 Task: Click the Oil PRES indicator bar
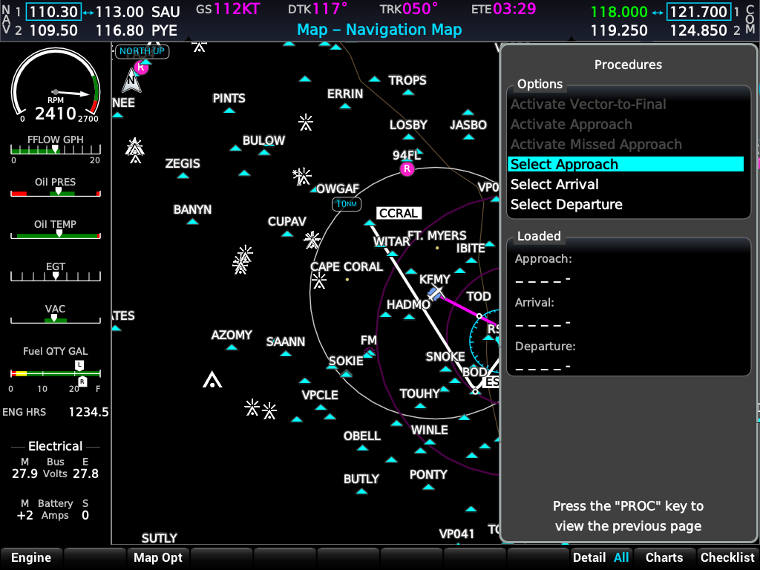pos(55,192)
